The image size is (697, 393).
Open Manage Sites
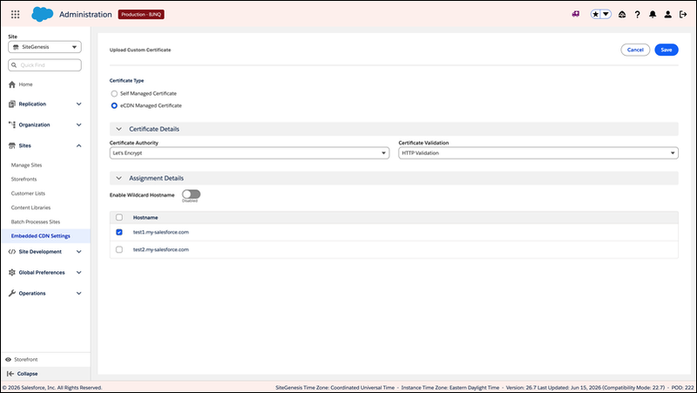coord(26,165)
